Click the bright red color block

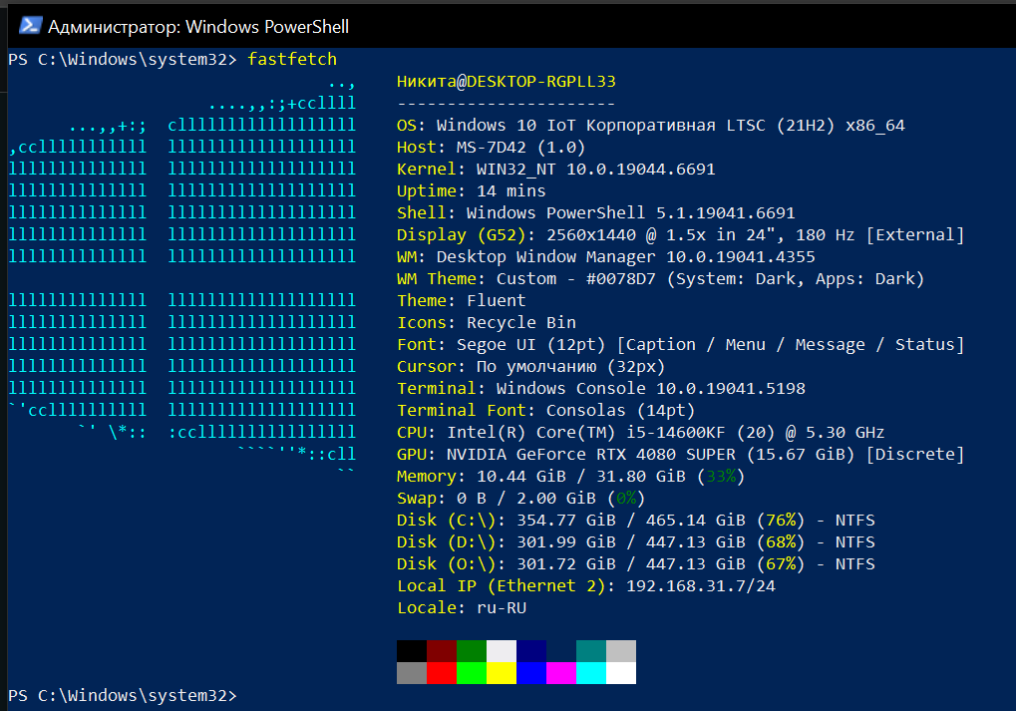click(442, 673)
